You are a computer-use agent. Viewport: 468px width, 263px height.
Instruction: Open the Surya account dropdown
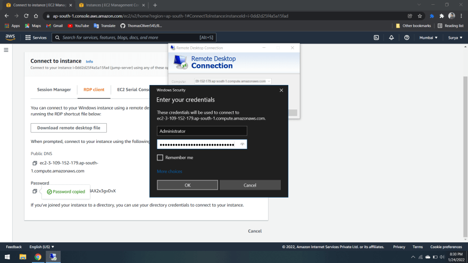455,38
